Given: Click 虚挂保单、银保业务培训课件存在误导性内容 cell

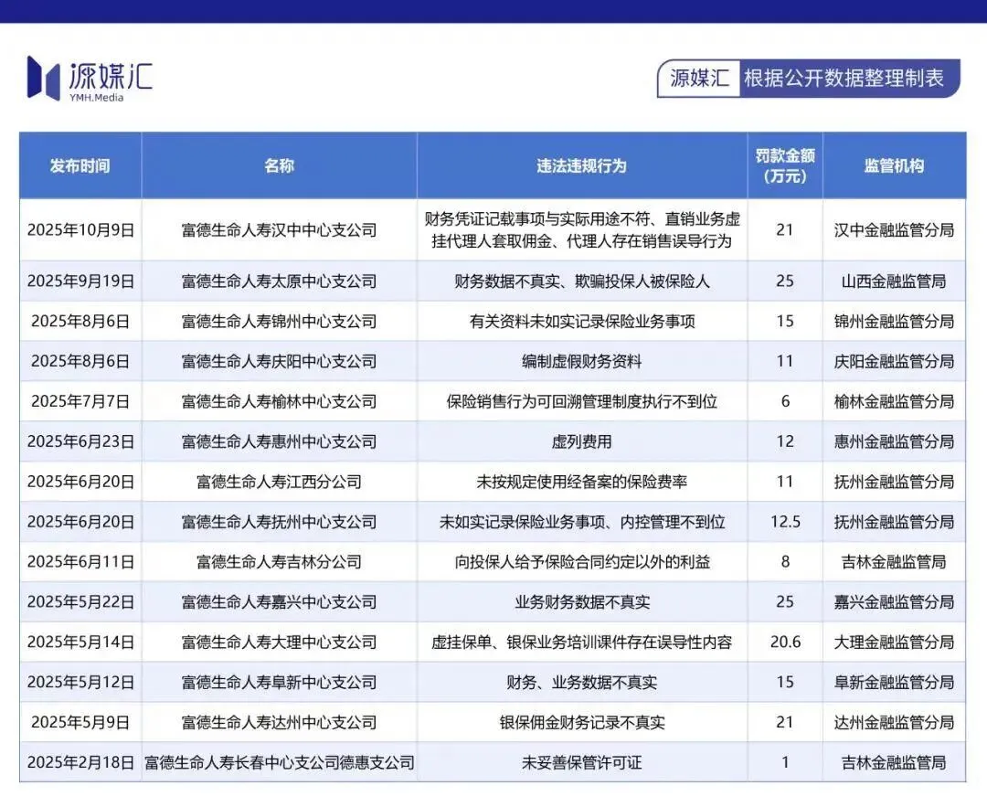Looking at the screenshot, I should point(582,642).
